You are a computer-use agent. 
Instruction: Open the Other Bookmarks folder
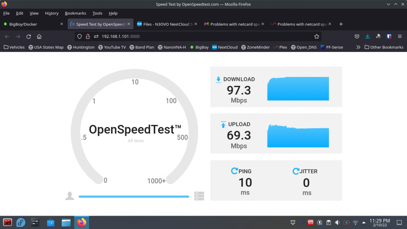384,47
